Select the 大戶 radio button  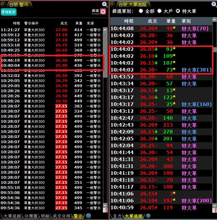[x=159, y=11]
